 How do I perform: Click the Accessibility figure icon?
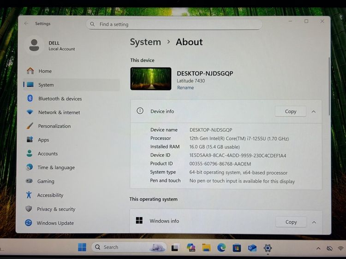coord(29,195)
